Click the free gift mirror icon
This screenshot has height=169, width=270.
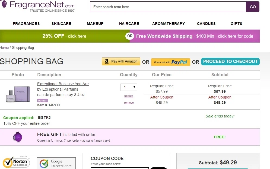coord(17,137)
